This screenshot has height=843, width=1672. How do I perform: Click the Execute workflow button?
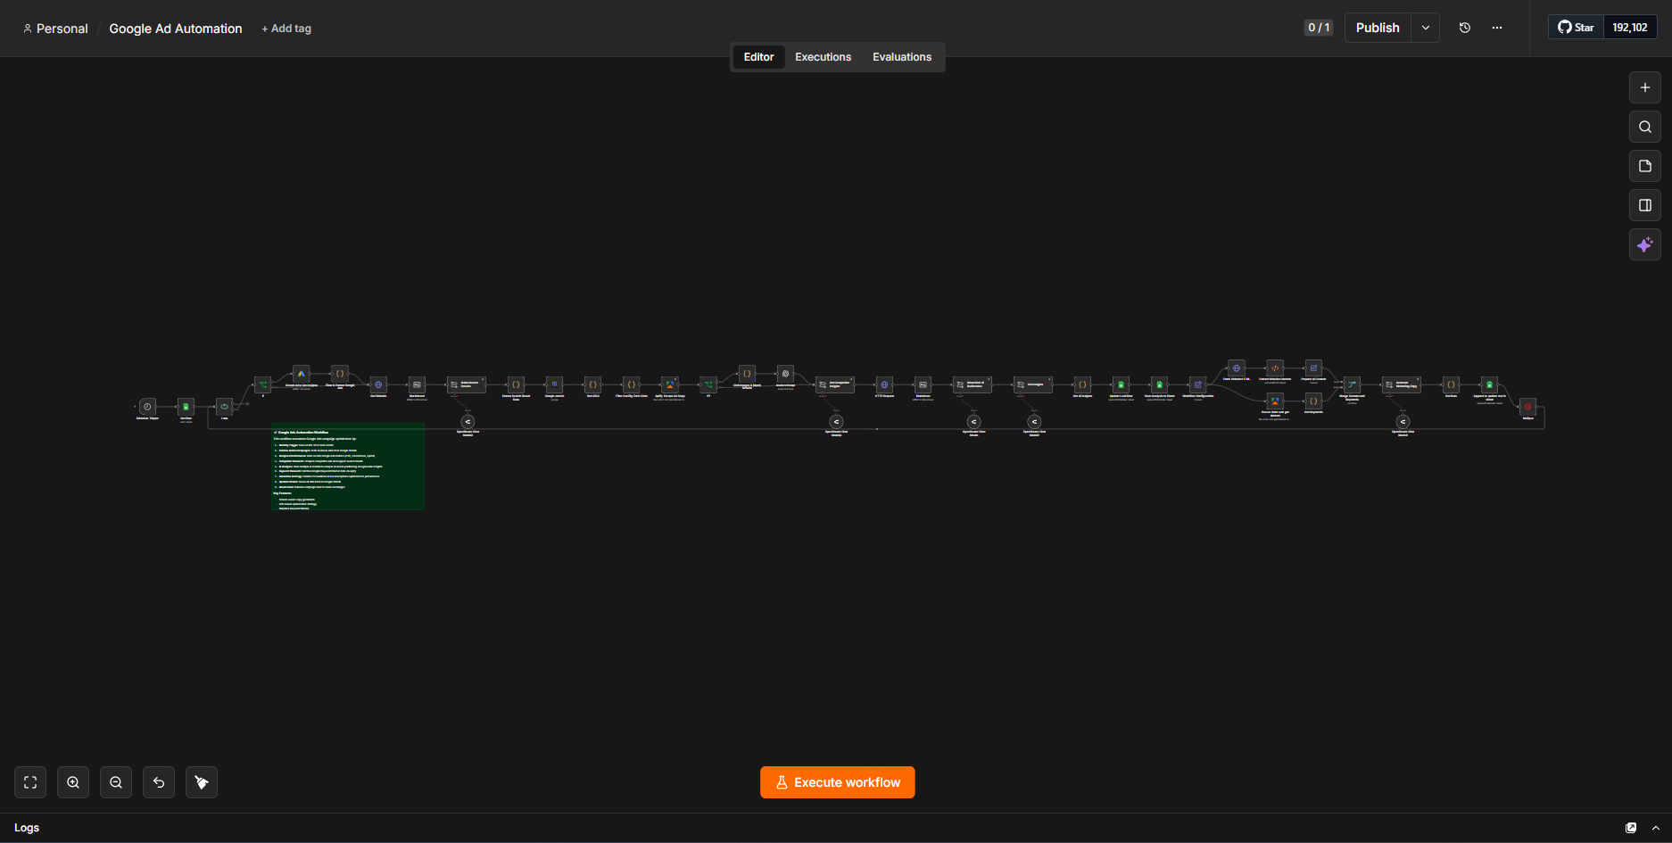pos(837,782)
